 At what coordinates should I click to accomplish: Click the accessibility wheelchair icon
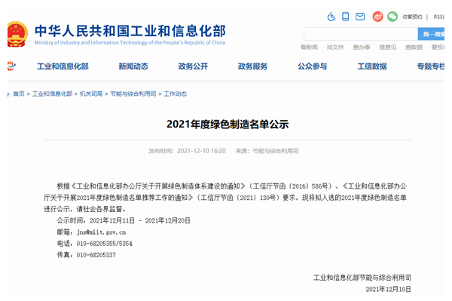click(331, 17)
